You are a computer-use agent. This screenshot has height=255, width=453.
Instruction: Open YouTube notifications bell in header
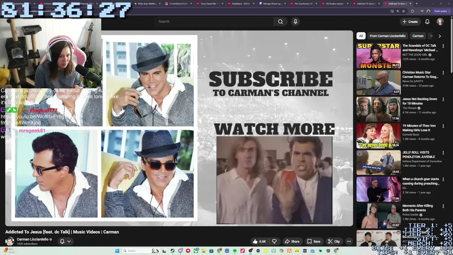tap(427, 22)
